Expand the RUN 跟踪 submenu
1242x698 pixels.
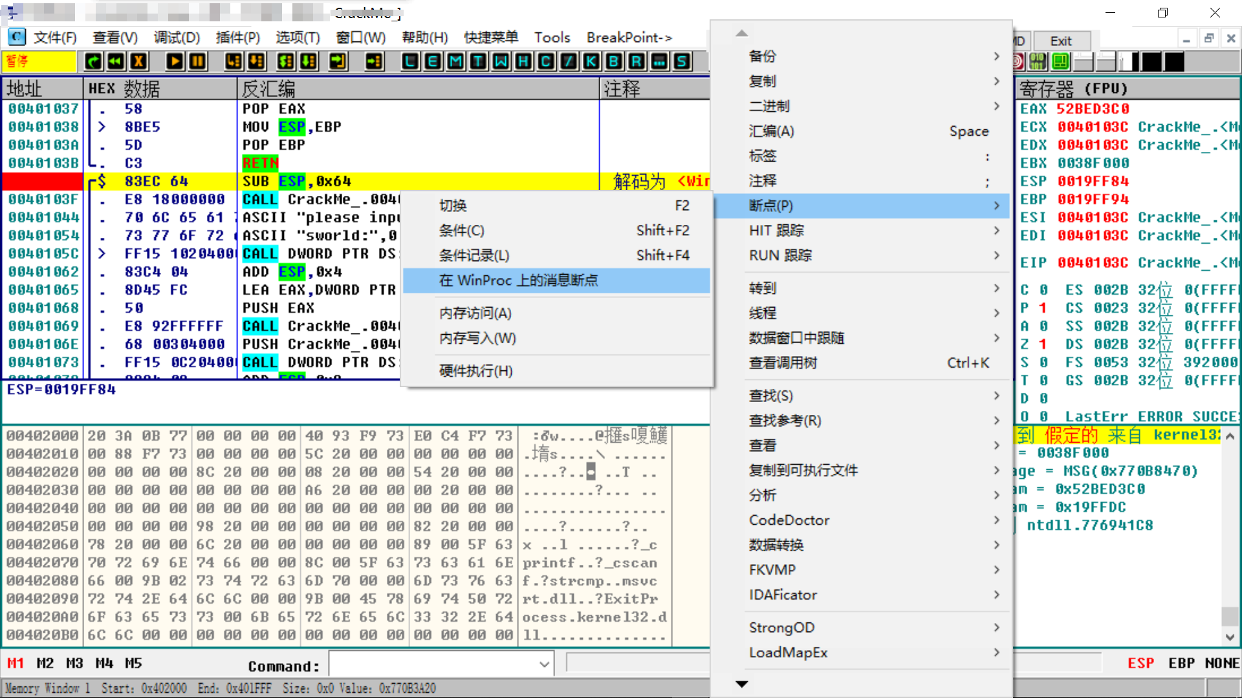point(861,255)
